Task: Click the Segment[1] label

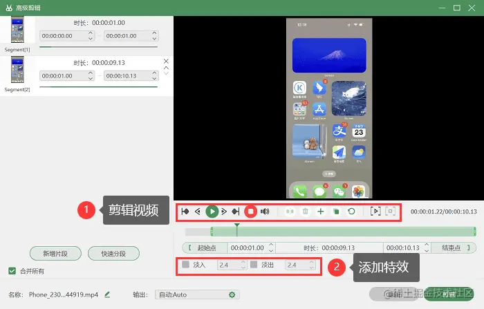Action: pyautogui.click(x=17, y=50)
